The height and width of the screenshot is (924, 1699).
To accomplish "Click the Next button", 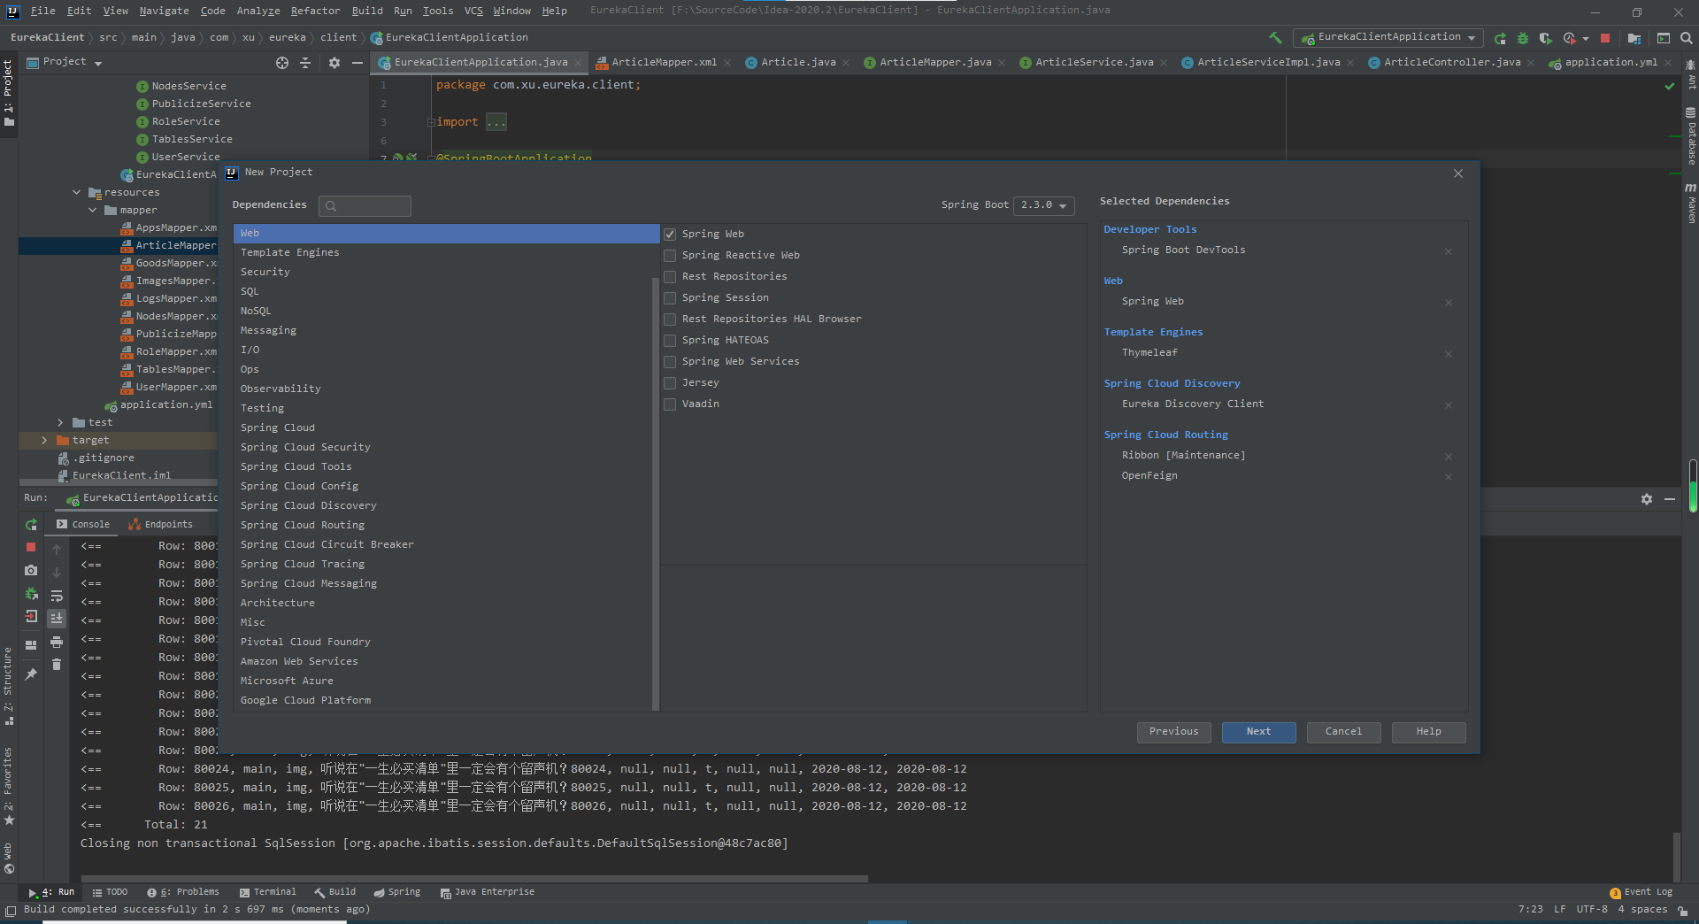I will tap(1258, 732).
